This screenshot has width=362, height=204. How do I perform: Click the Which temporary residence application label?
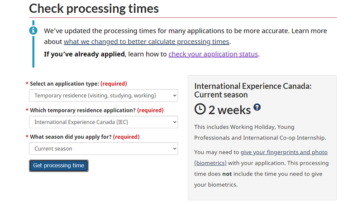[83, 110]
